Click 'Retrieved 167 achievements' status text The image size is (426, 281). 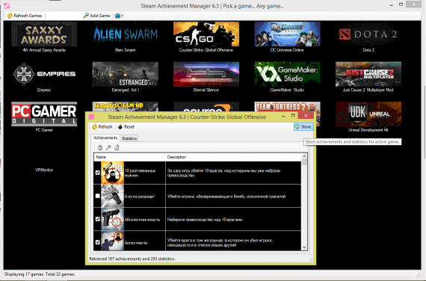coord(132,259)
